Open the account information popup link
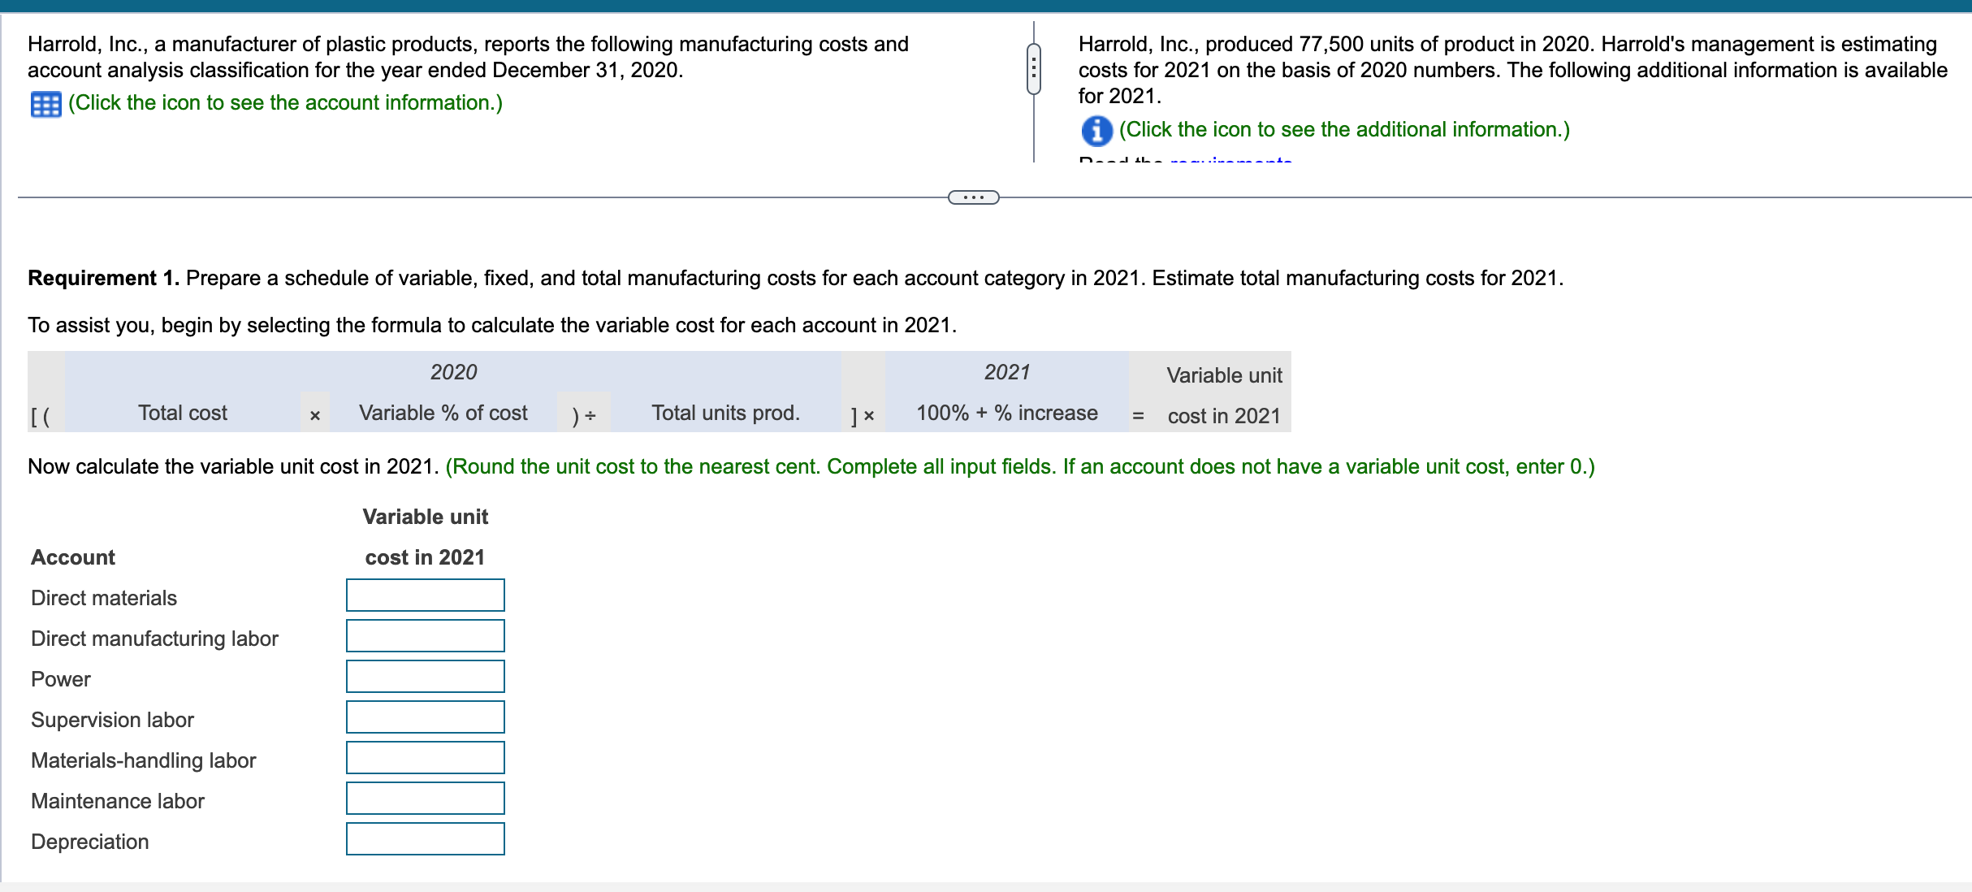Image resolution: width=1972 pixels, height=892 pixels. point(285,103)
